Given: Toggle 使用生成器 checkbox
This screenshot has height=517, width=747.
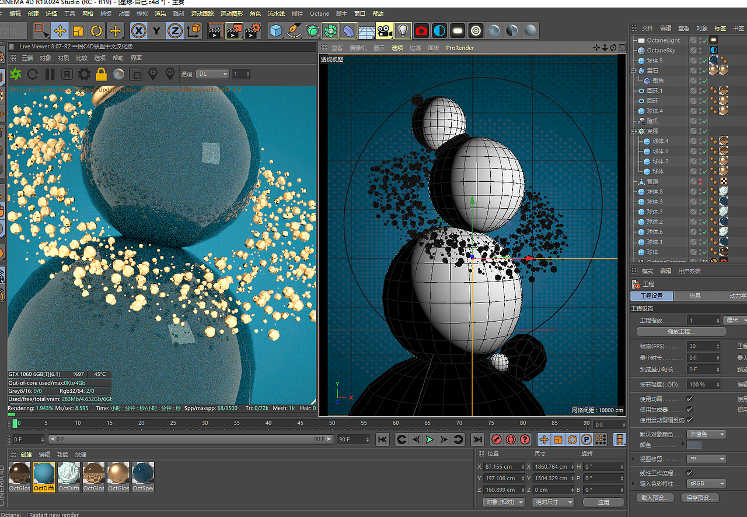Looking at the screenshot, I should tap(690, 409).
